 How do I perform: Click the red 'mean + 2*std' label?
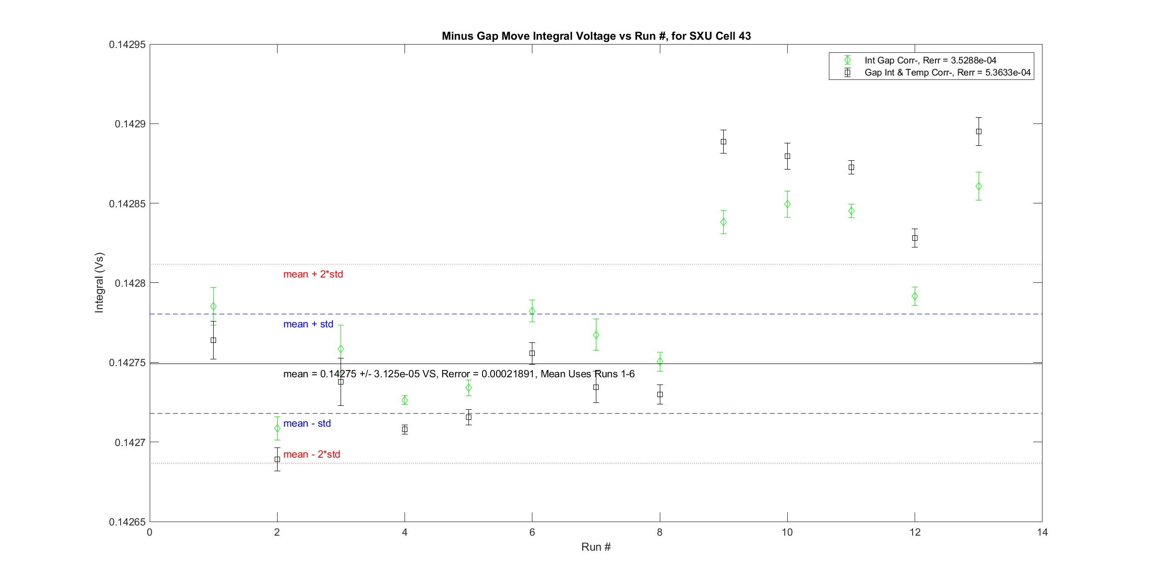tap(313, 274)
